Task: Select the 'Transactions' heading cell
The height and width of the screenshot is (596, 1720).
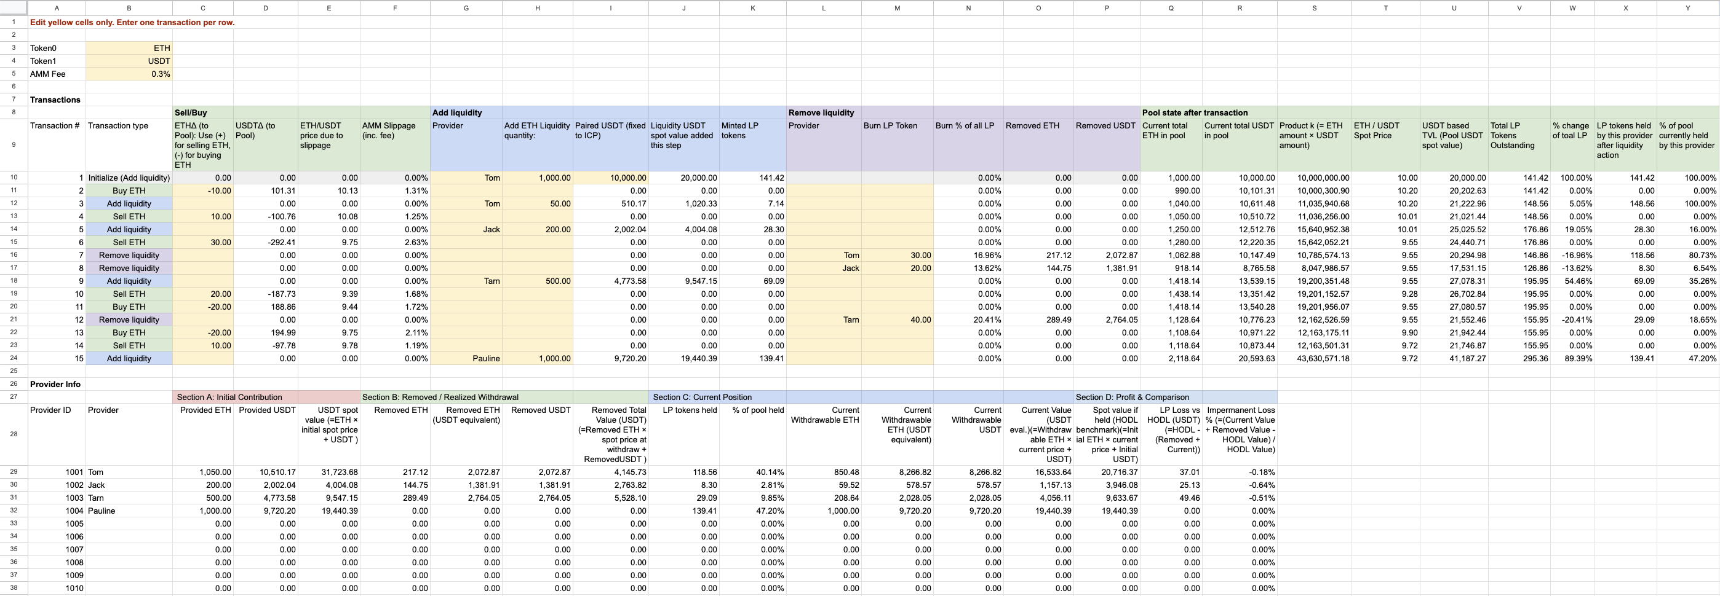Action: [x=56, y=100]
